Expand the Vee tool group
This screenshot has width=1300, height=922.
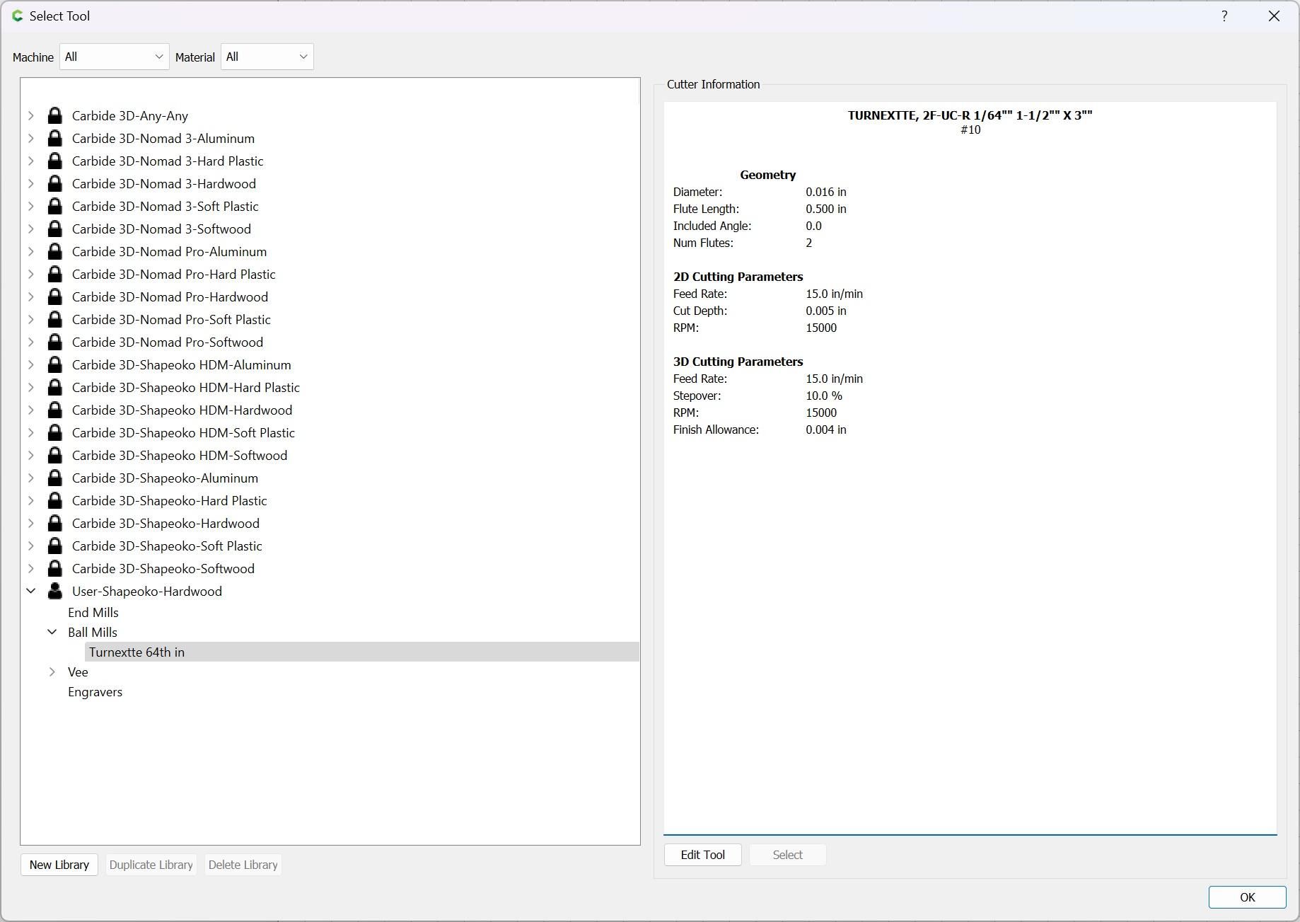click(x=52, y=672)
